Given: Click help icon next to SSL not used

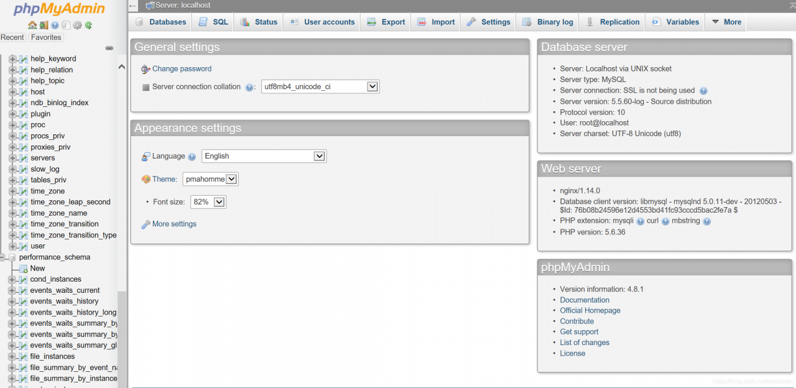Looking at the screenshot, I should (x=703, y=91).
